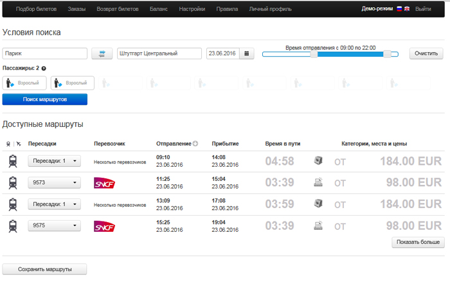This screenshot has width=450, height=284.
Task: Click Сохранить маршруты button
Action: point(45,269)
